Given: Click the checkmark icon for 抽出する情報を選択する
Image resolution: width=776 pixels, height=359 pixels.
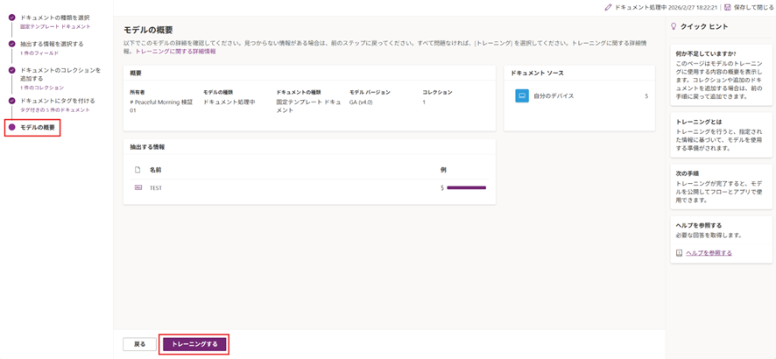Looking at the screenshot, I should click(x=11, y=44).
